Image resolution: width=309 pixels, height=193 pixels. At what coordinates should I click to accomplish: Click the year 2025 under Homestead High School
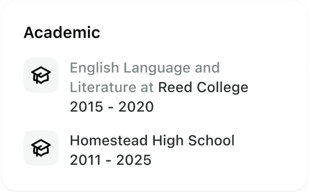point(134,160)
